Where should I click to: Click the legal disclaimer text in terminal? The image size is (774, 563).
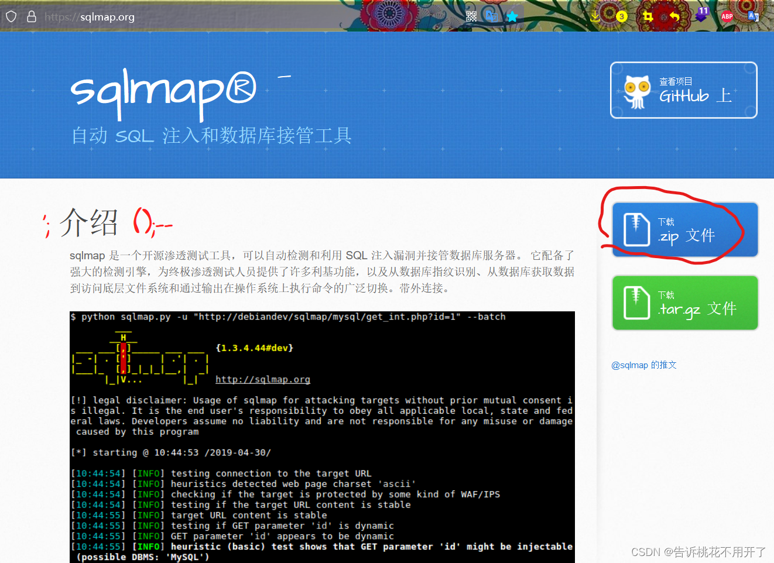pyautogui.click(x=322, y=416)
